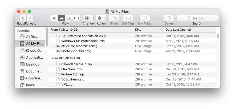Click into the Search field
Screen dimensions: 235x109
(x=197, y=18)
